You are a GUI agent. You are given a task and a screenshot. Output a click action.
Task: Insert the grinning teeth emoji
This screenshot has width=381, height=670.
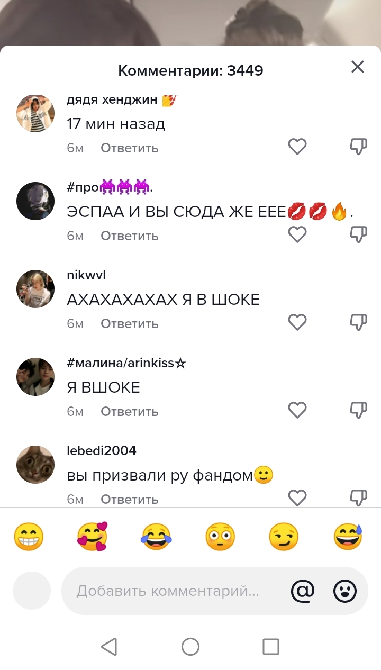[x=29, y=537]
